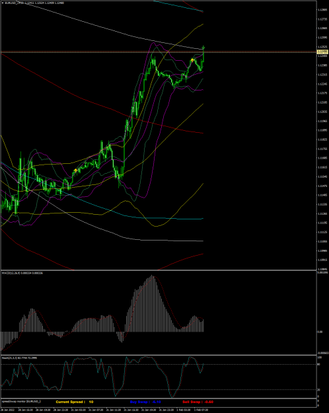
Task: Click the red Sell Swap value text
Action: click(x=198, y=402)
